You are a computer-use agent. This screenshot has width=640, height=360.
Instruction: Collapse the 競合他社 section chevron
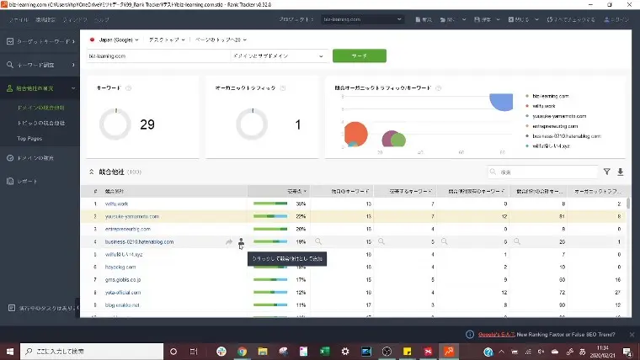[x=92, y=172]
